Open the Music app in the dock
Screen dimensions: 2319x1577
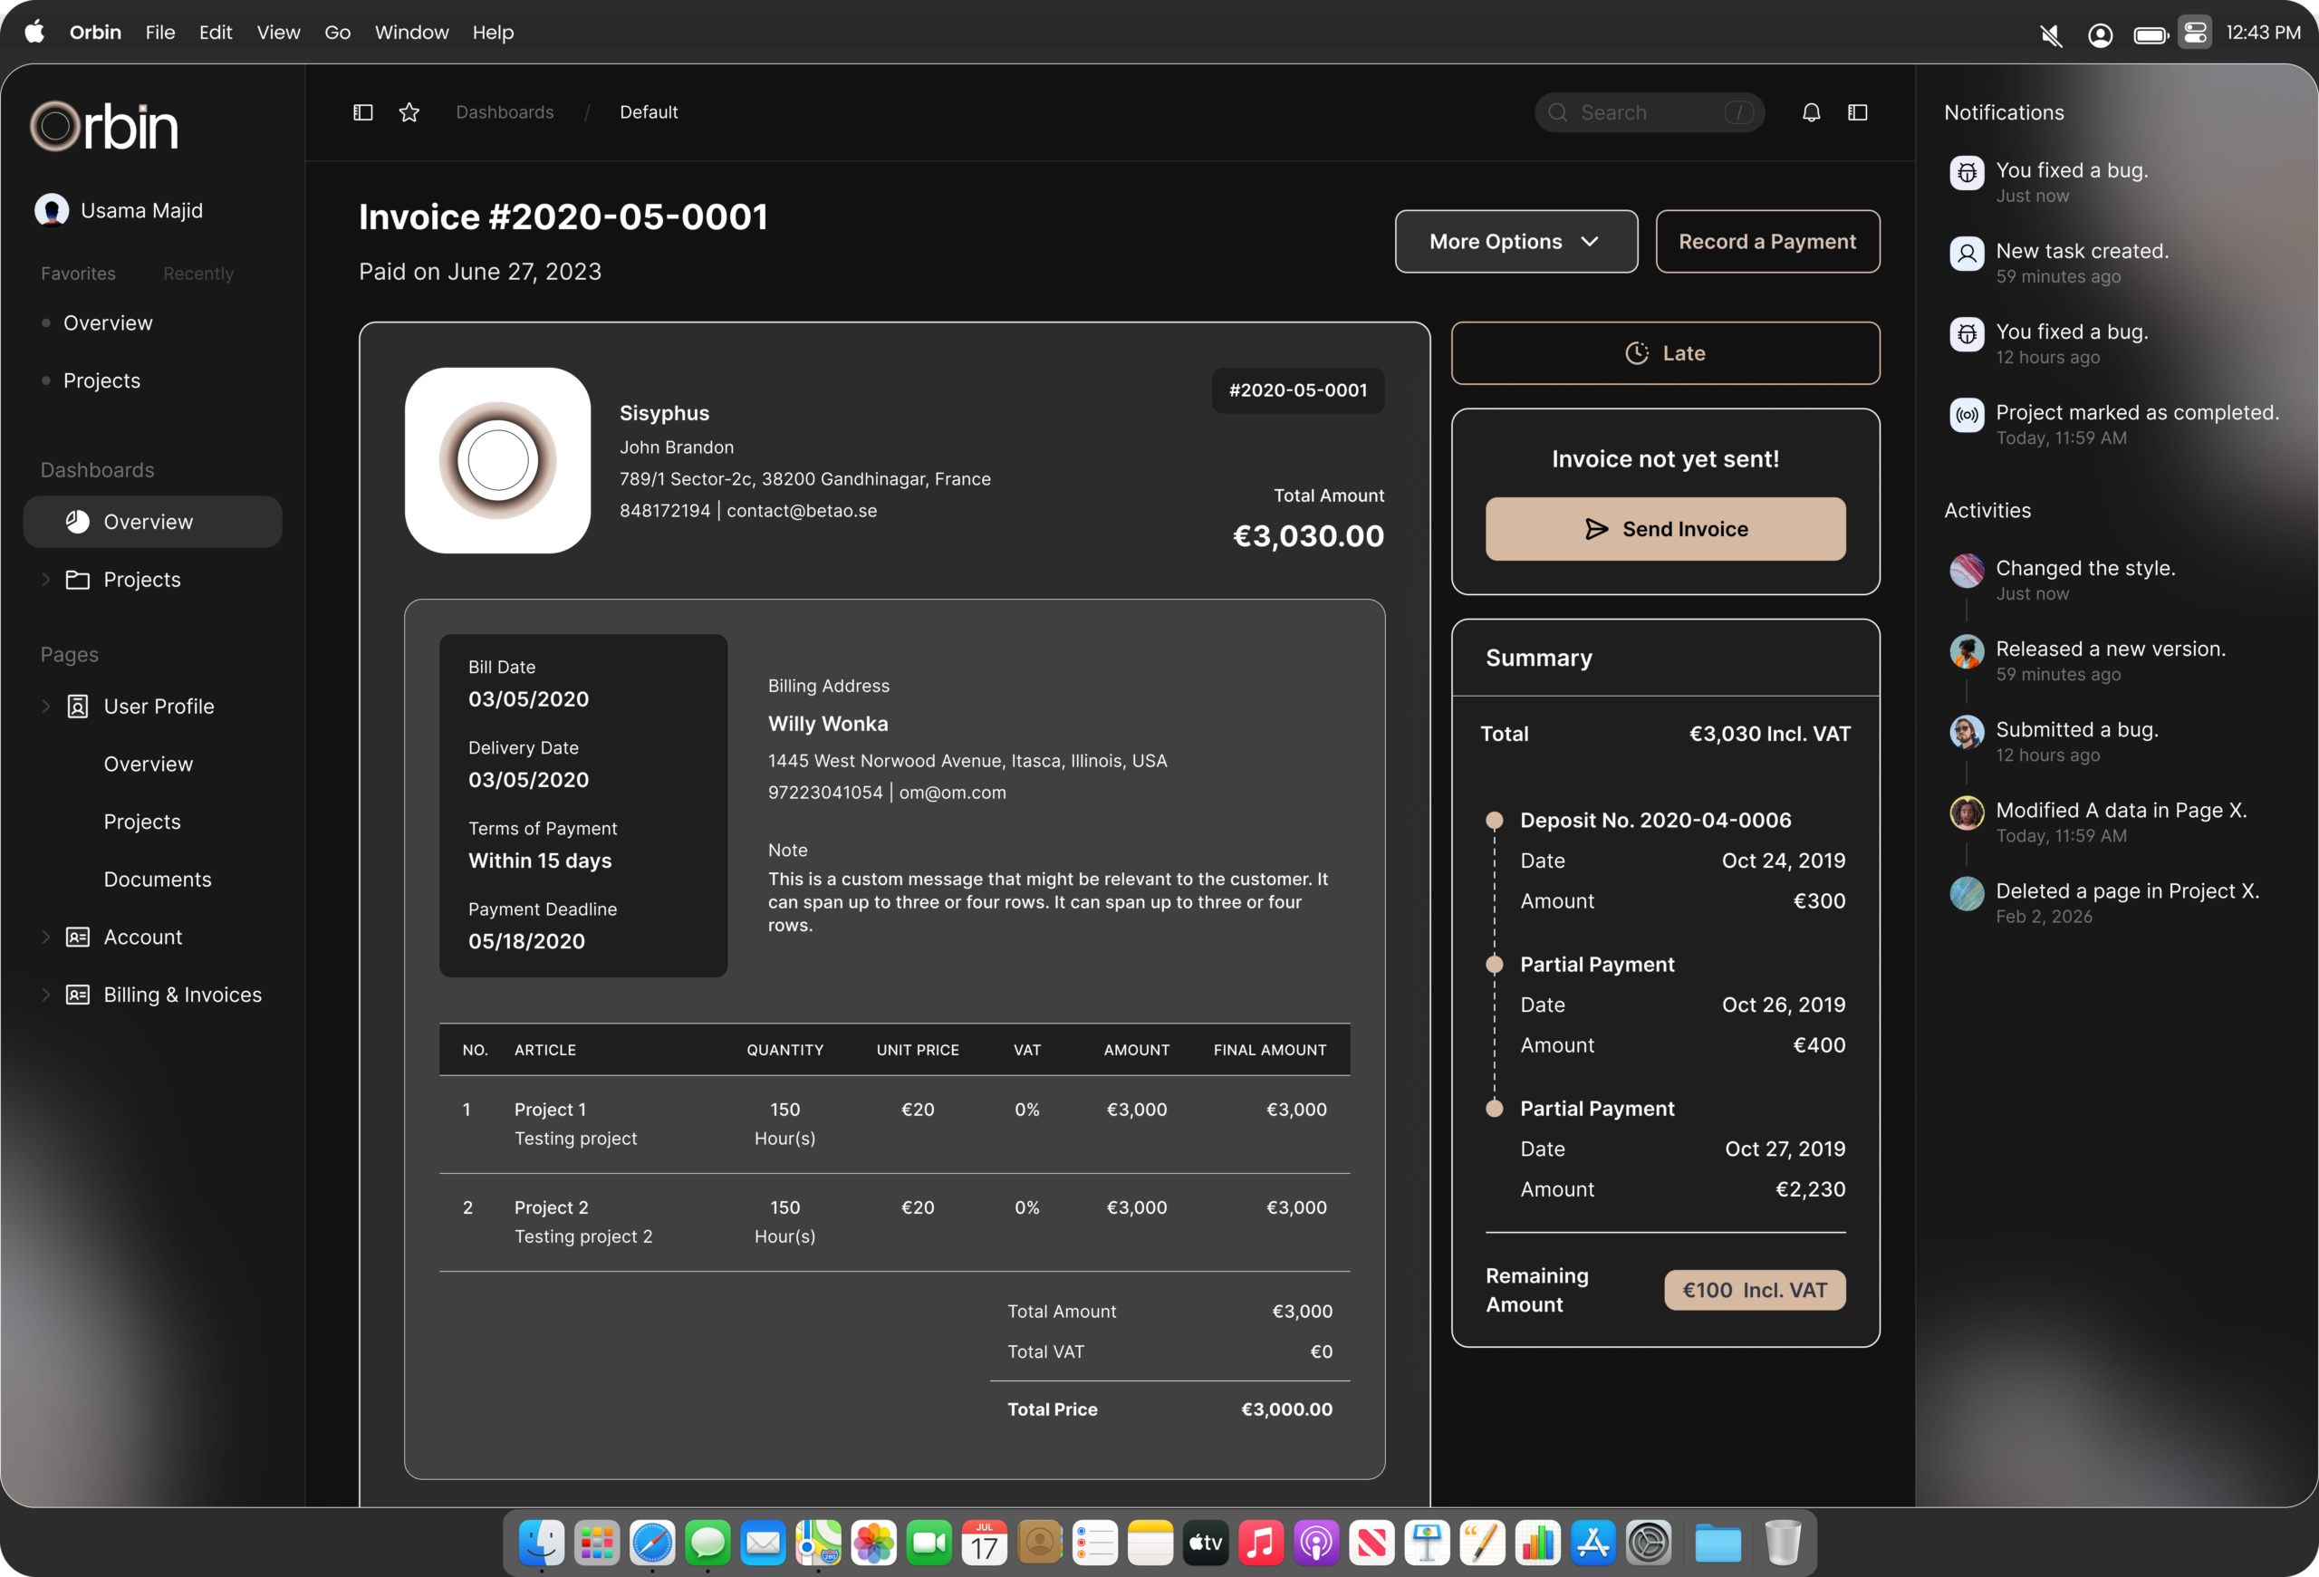point(1261,1543)
